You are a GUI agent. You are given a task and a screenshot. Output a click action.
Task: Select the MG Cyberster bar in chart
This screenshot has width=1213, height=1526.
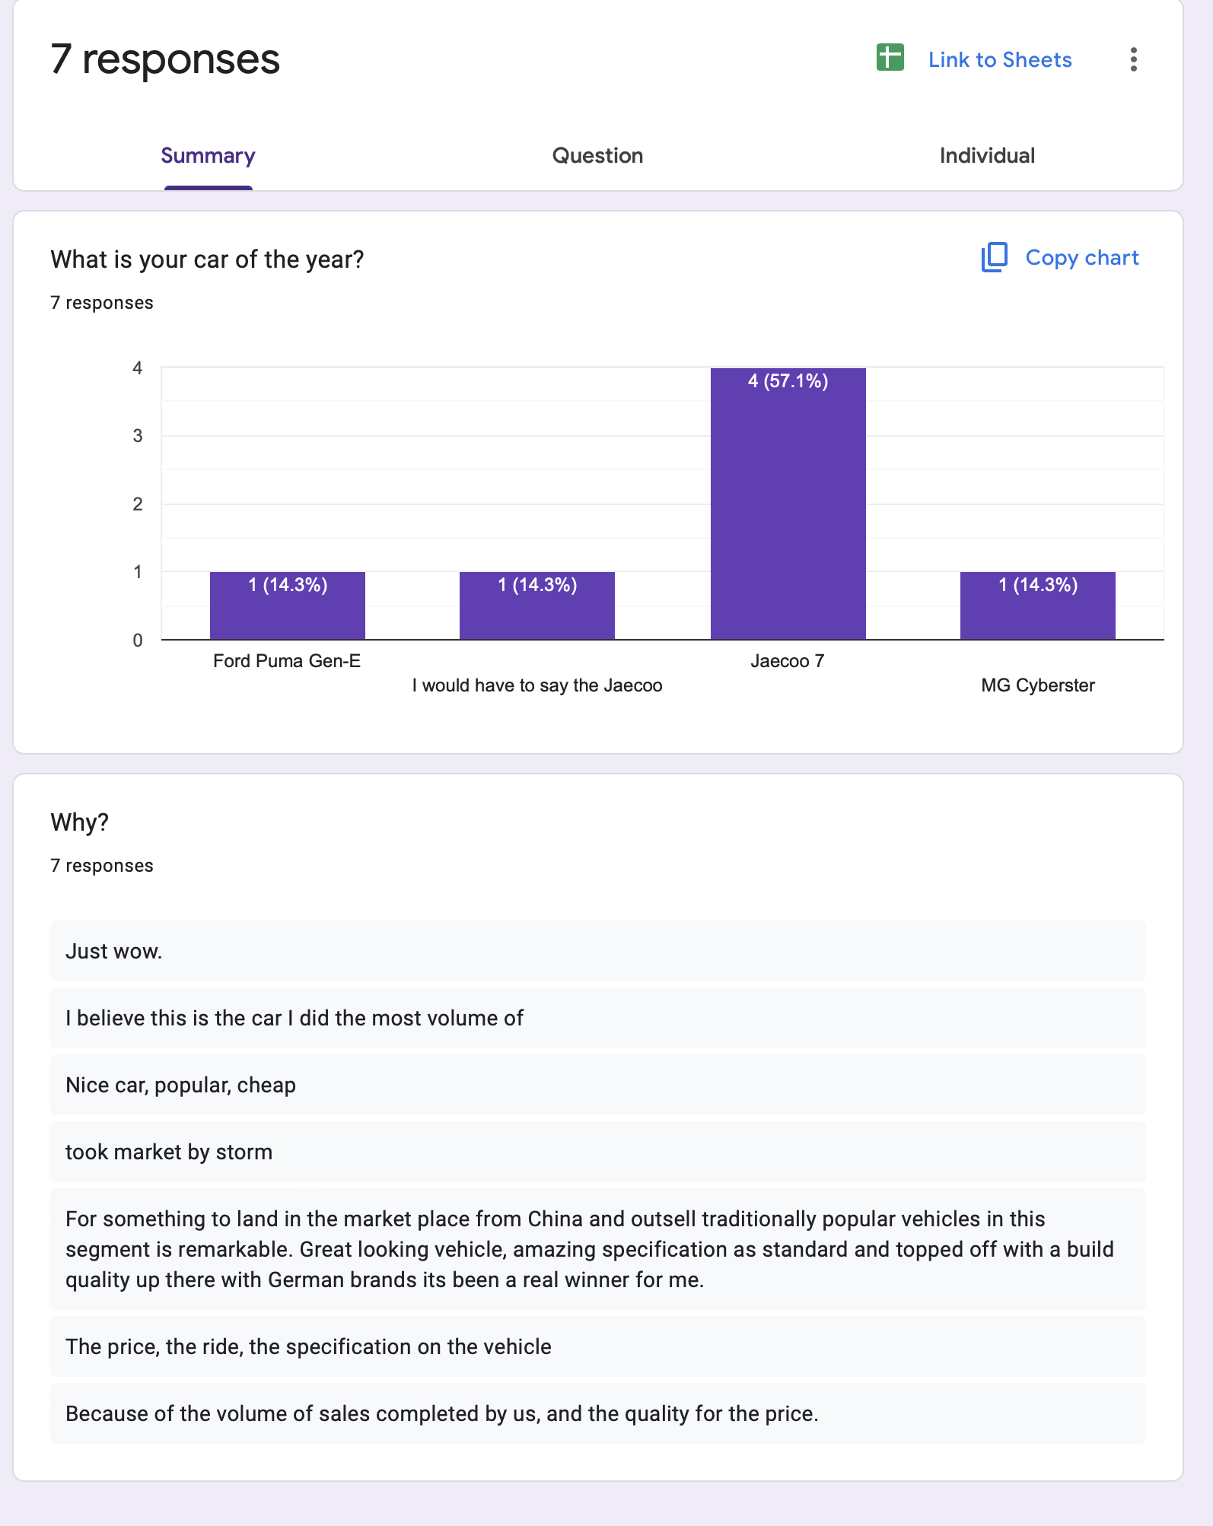pyautogui.click(x=1037, y=606)
